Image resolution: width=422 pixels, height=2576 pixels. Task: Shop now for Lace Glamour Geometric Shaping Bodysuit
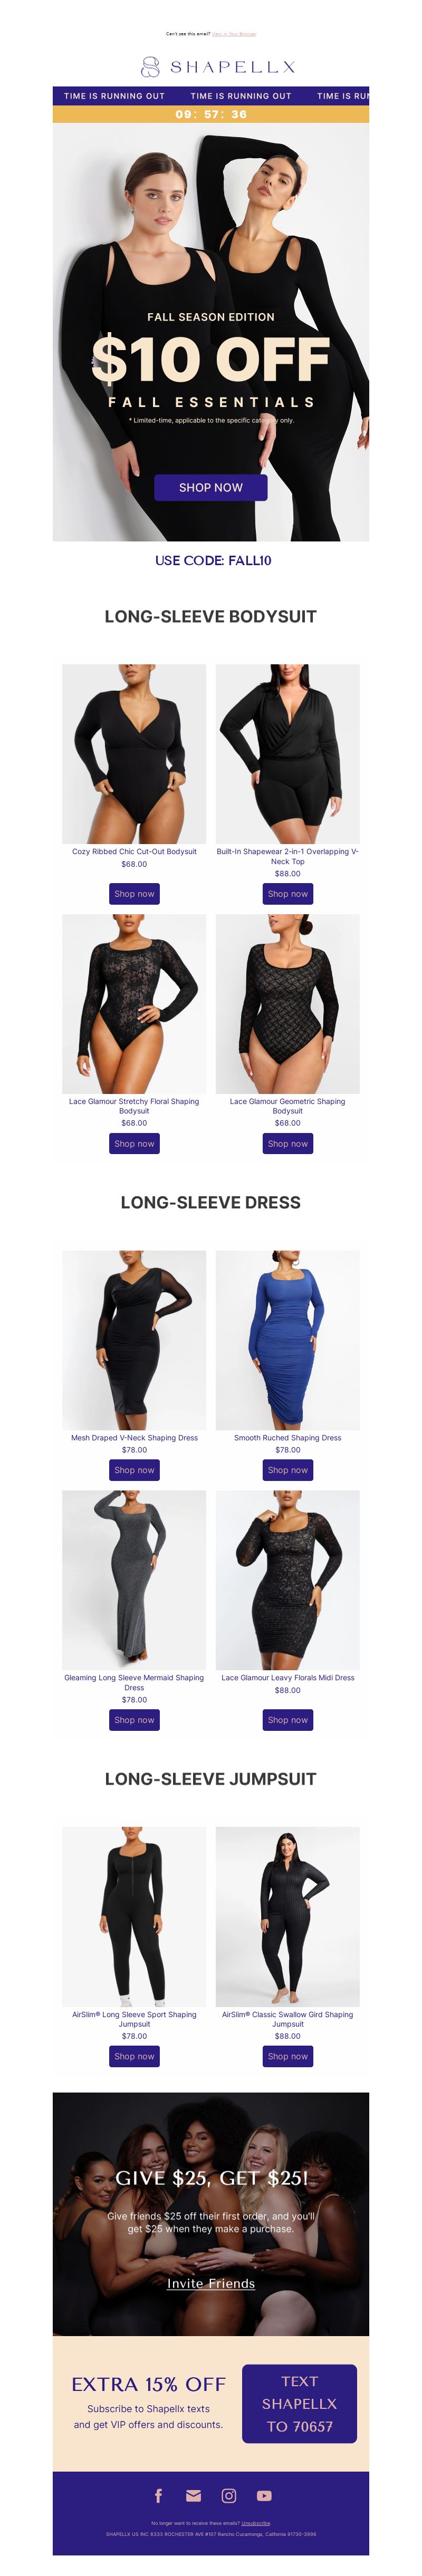(x=288, y=1143)
